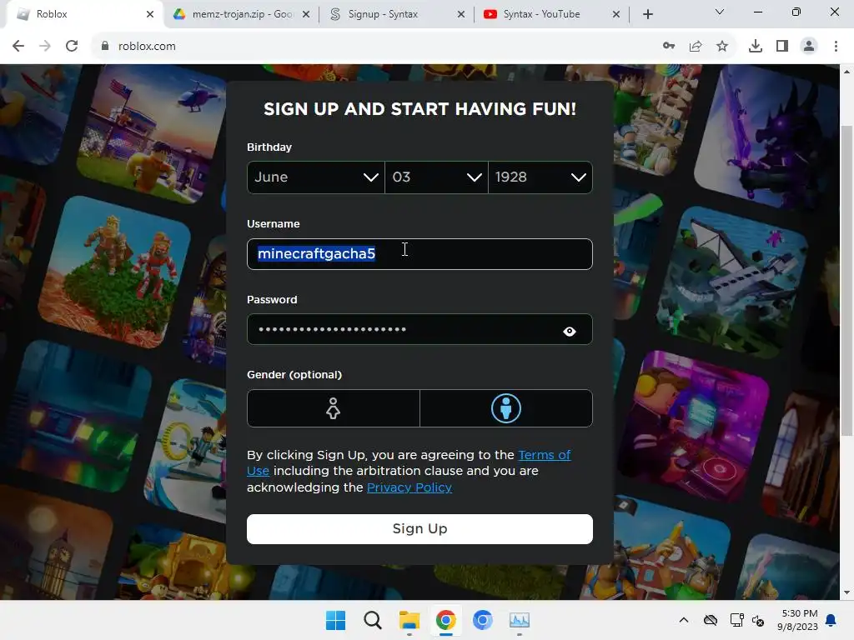The width and height of the screenshot is (854, 640).
Task: Open File Explorer from the taskbar
Action: click(409, 620)
